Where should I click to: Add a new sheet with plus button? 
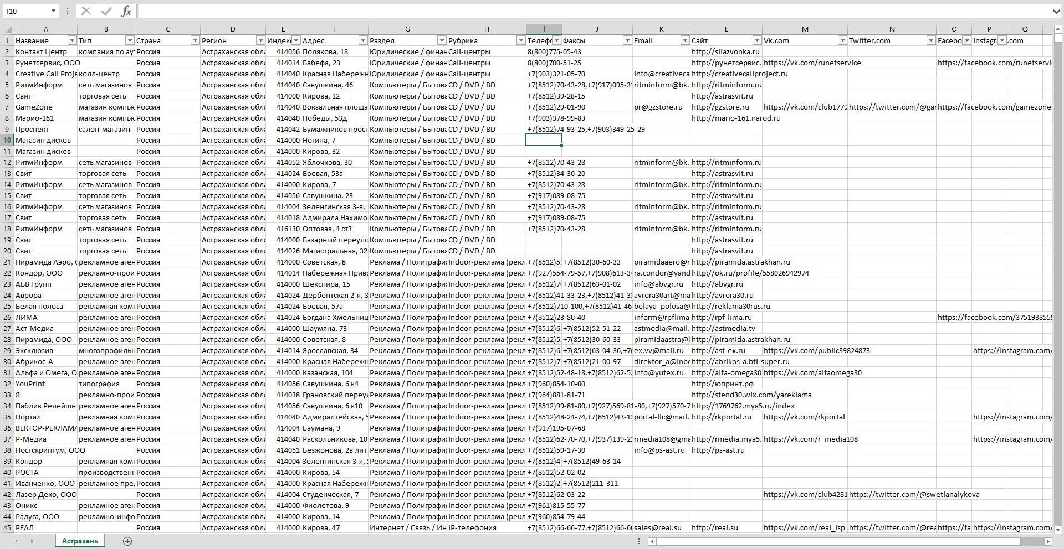[127, 541]
